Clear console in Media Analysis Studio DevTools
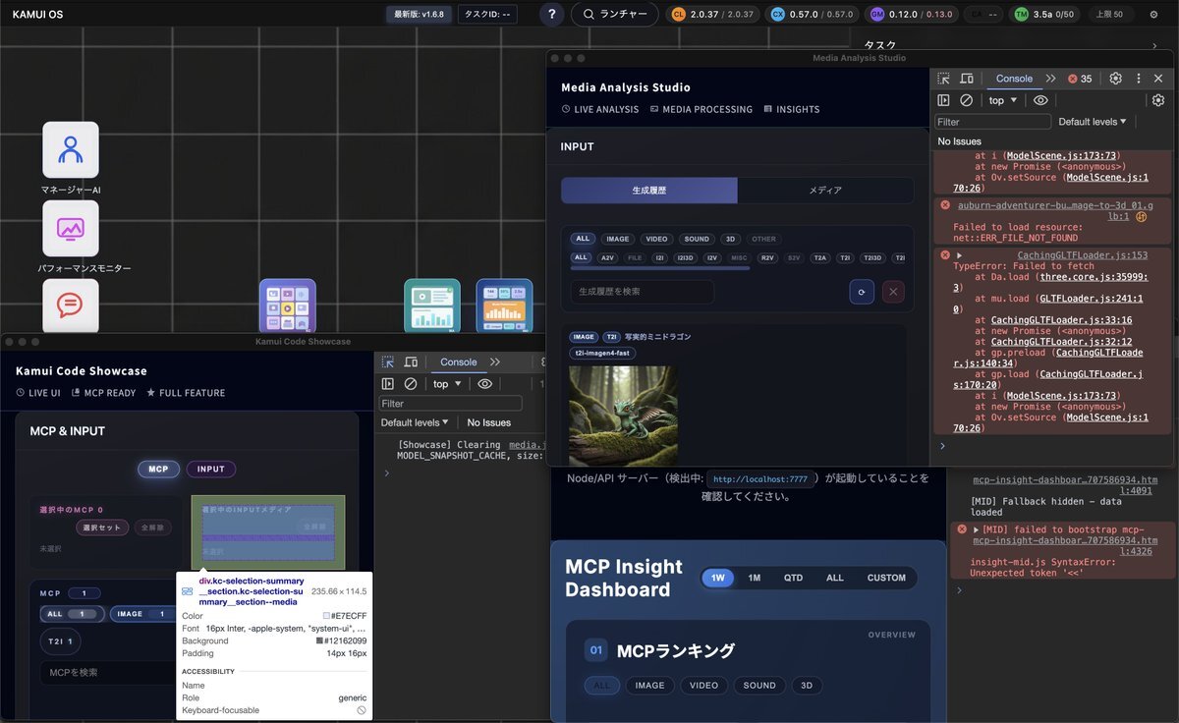This screenshot has width=1179, height=723. [966, 100]
